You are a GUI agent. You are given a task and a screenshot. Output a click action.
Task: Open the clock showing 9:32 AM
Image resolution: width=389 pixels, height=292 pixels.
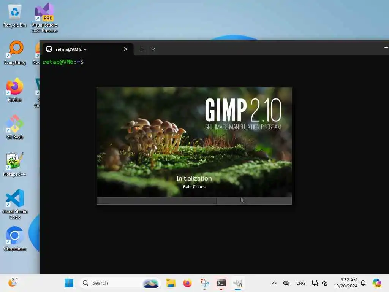(346, 283)
